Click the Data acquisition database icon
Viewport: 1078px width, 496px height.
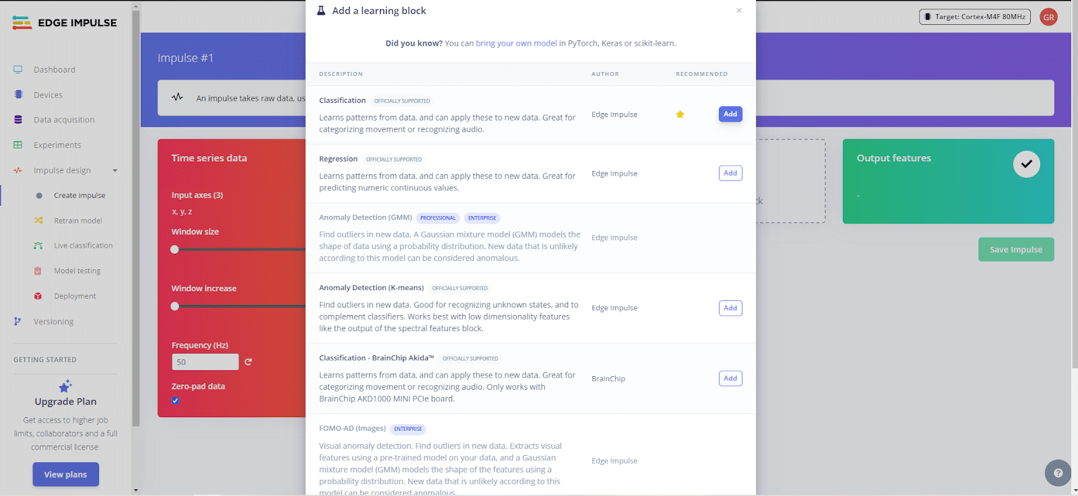coord(18,120)
